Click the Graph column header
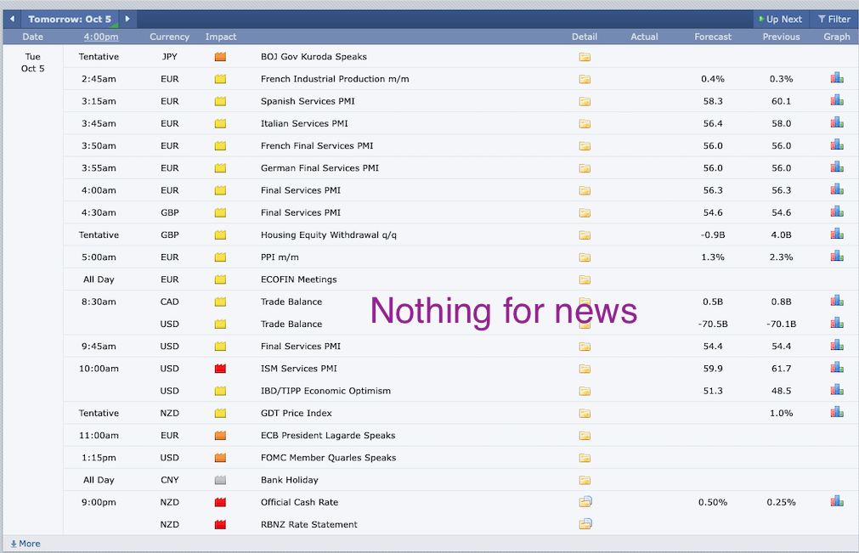Screen dimensions: 859x553 click(837, 37)
